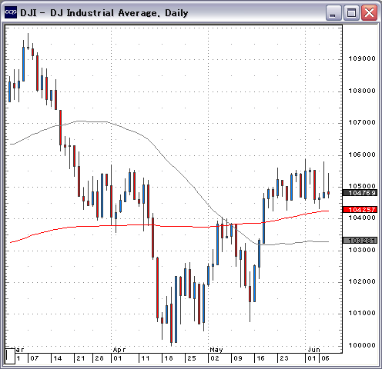
Task: Click the Jun month label on time axis
Action: 314,350
